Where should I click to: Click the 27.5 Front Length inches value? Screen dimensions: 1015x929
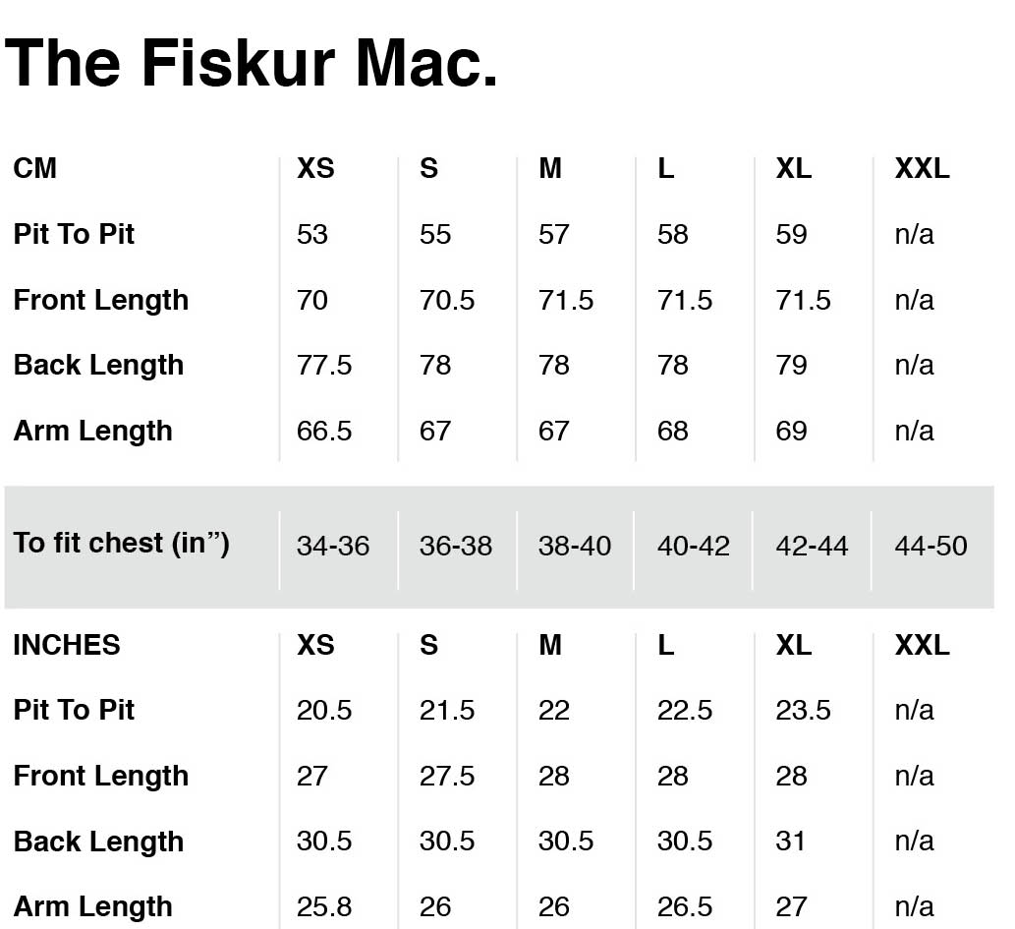(447, 776)
